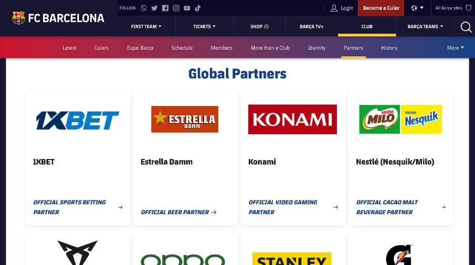This screenshot has height=265, width=475.
Task: Switch to More than a Club tab
Action: 270,47
